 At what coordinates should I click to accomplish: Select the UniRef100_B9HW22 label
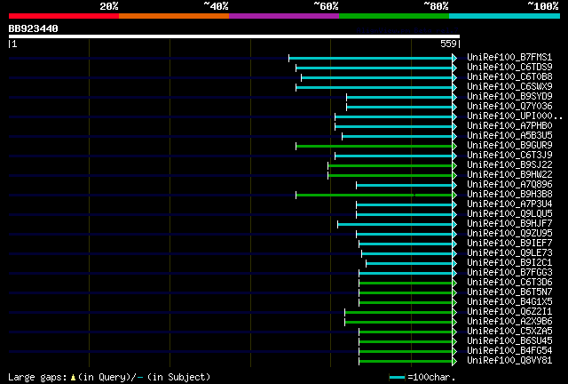click(509, 174)
